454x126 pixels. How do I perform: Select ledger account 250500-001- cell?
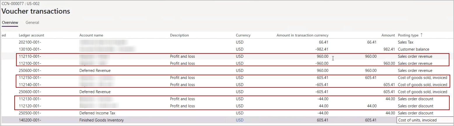(30, 113)
